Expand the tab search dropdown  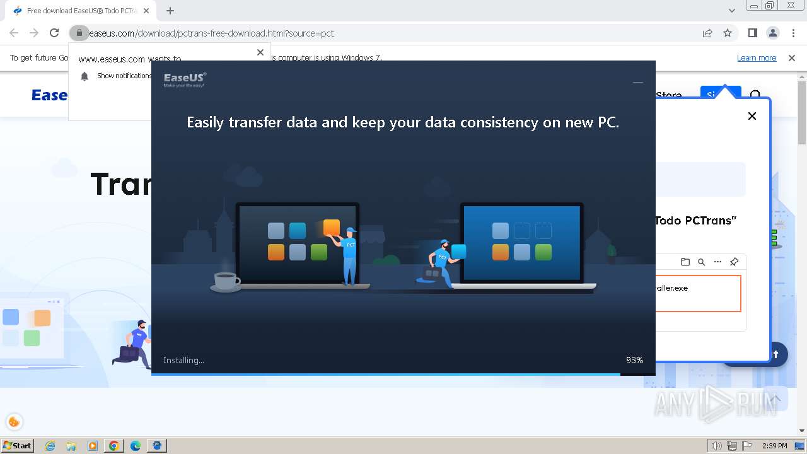732,11
